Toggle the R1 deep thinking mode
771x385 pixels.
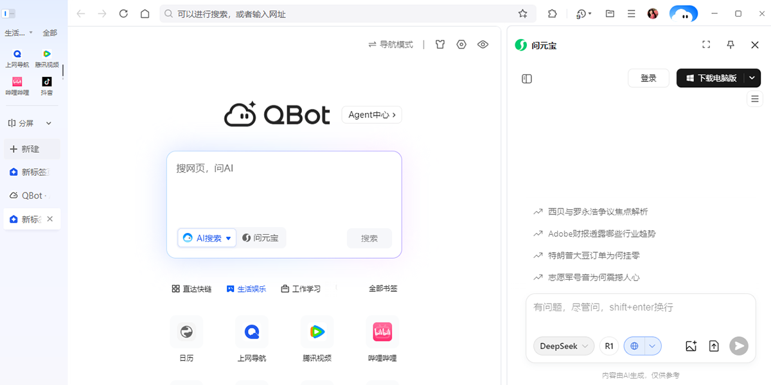609,346
